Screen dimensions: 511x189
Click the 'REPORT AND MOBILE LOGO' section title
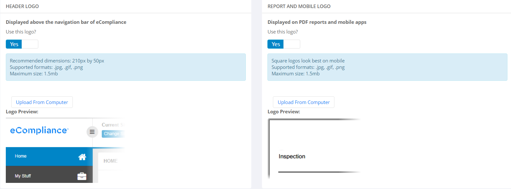[299, 6]
